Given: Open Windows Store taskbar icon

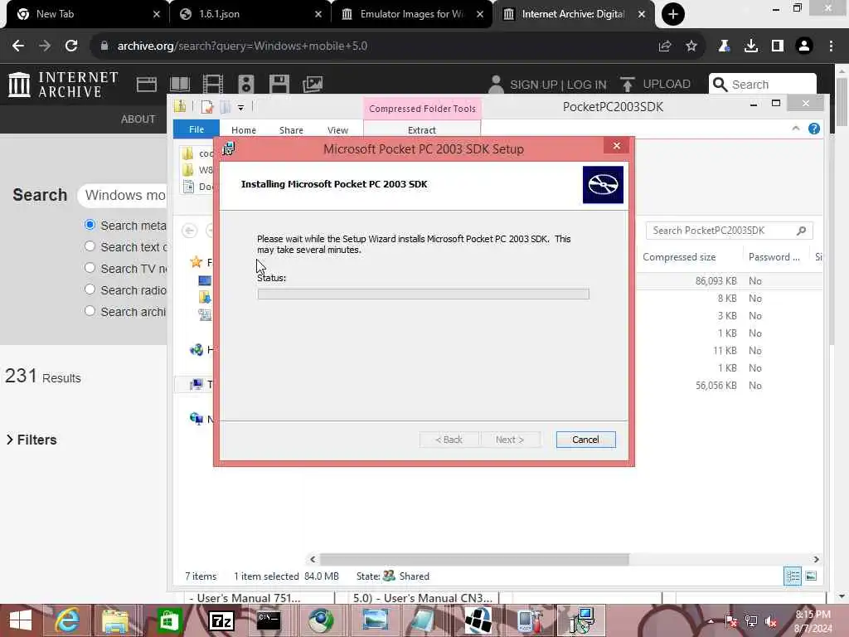Looking at the screenshot, I should (169, 620).
